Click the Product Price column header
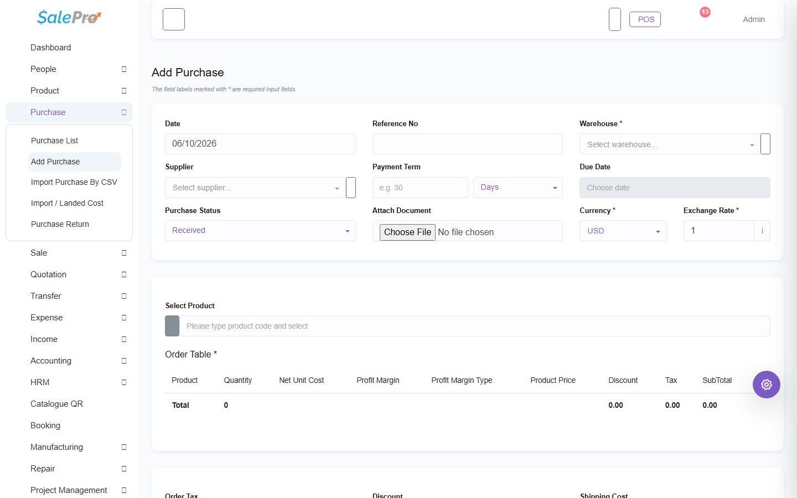This screenshot has width=797, height=498. [x=553, y=380]
